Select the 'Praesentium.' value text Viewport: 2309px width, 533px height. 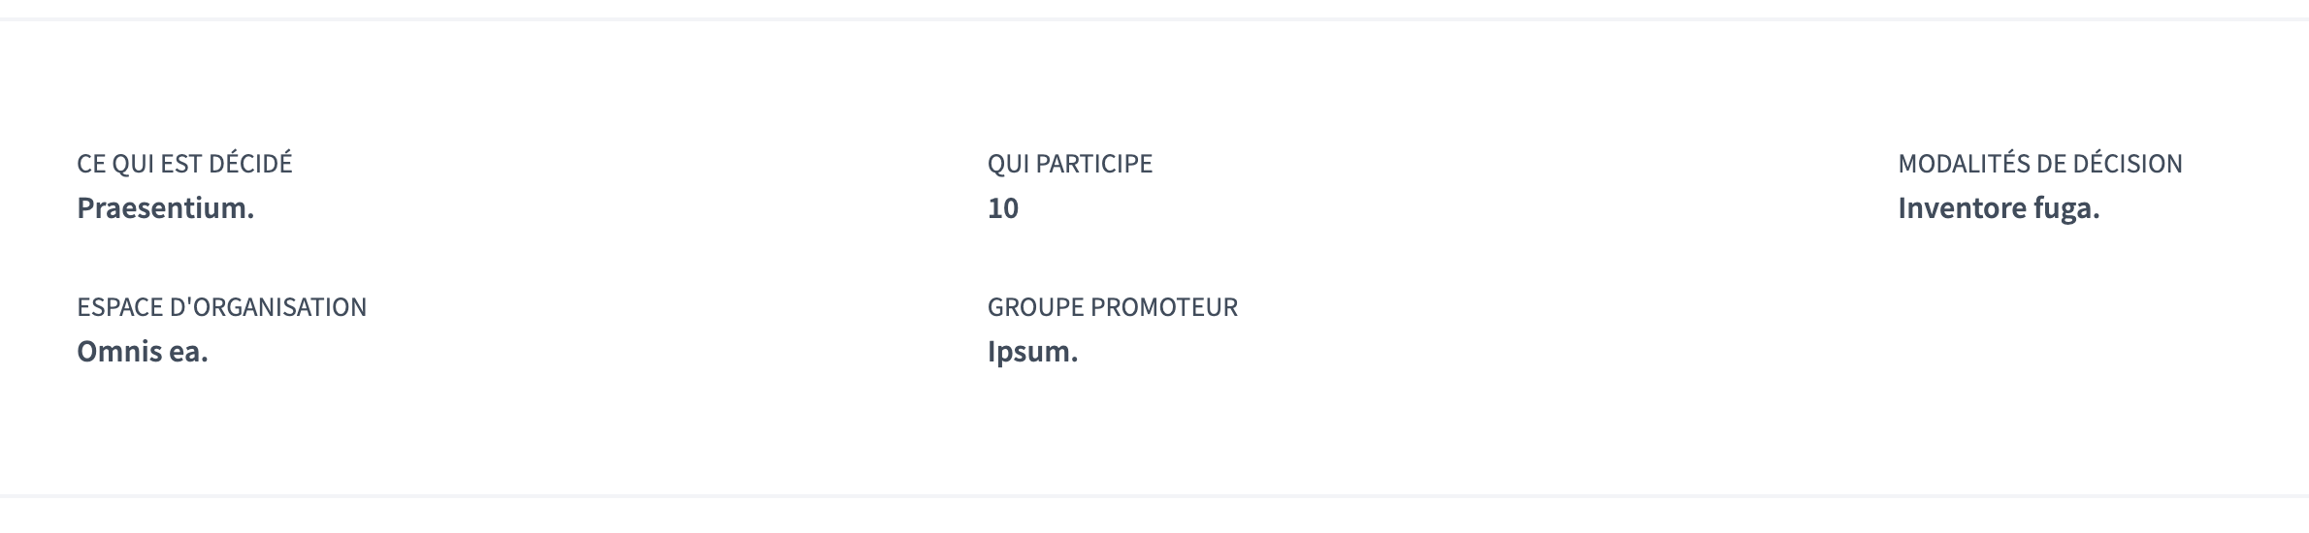(x=166, y=208)
